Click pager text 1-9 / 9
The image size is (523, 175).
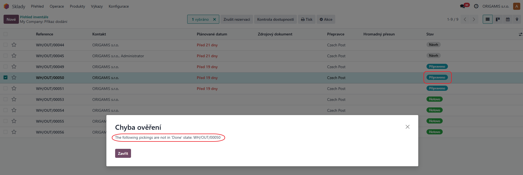453,19
